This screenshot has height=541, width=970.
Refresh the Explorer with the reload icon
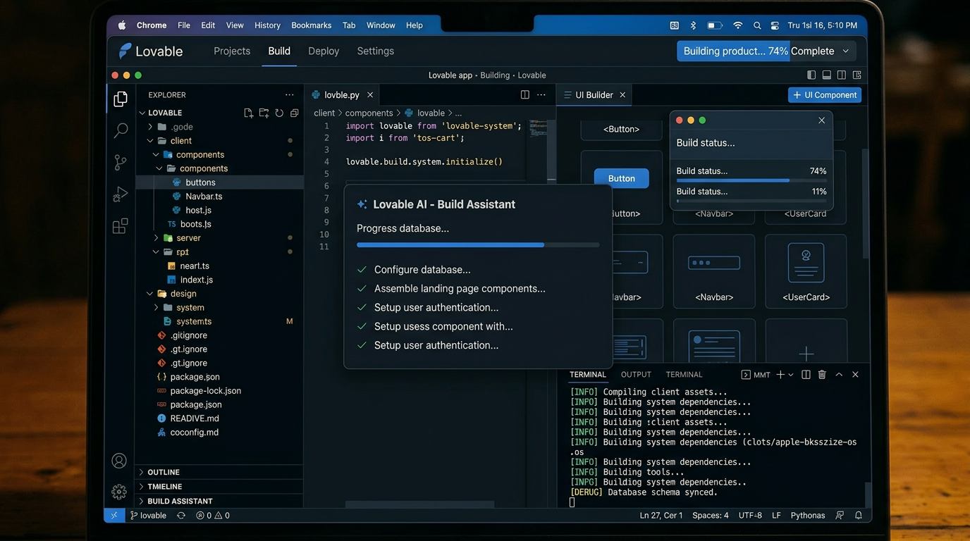279,112
